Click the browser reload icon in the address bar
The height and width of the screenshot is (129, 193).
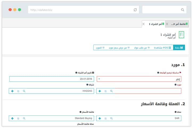tap(135, 10)
